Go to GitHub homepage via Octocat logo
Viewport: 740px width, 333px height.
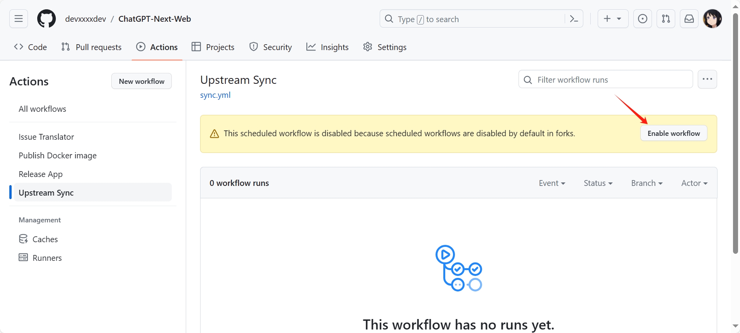point(47,19)
